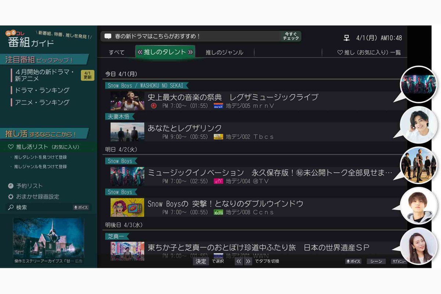Click the mrnV channel logo

[x=219, y=106]
